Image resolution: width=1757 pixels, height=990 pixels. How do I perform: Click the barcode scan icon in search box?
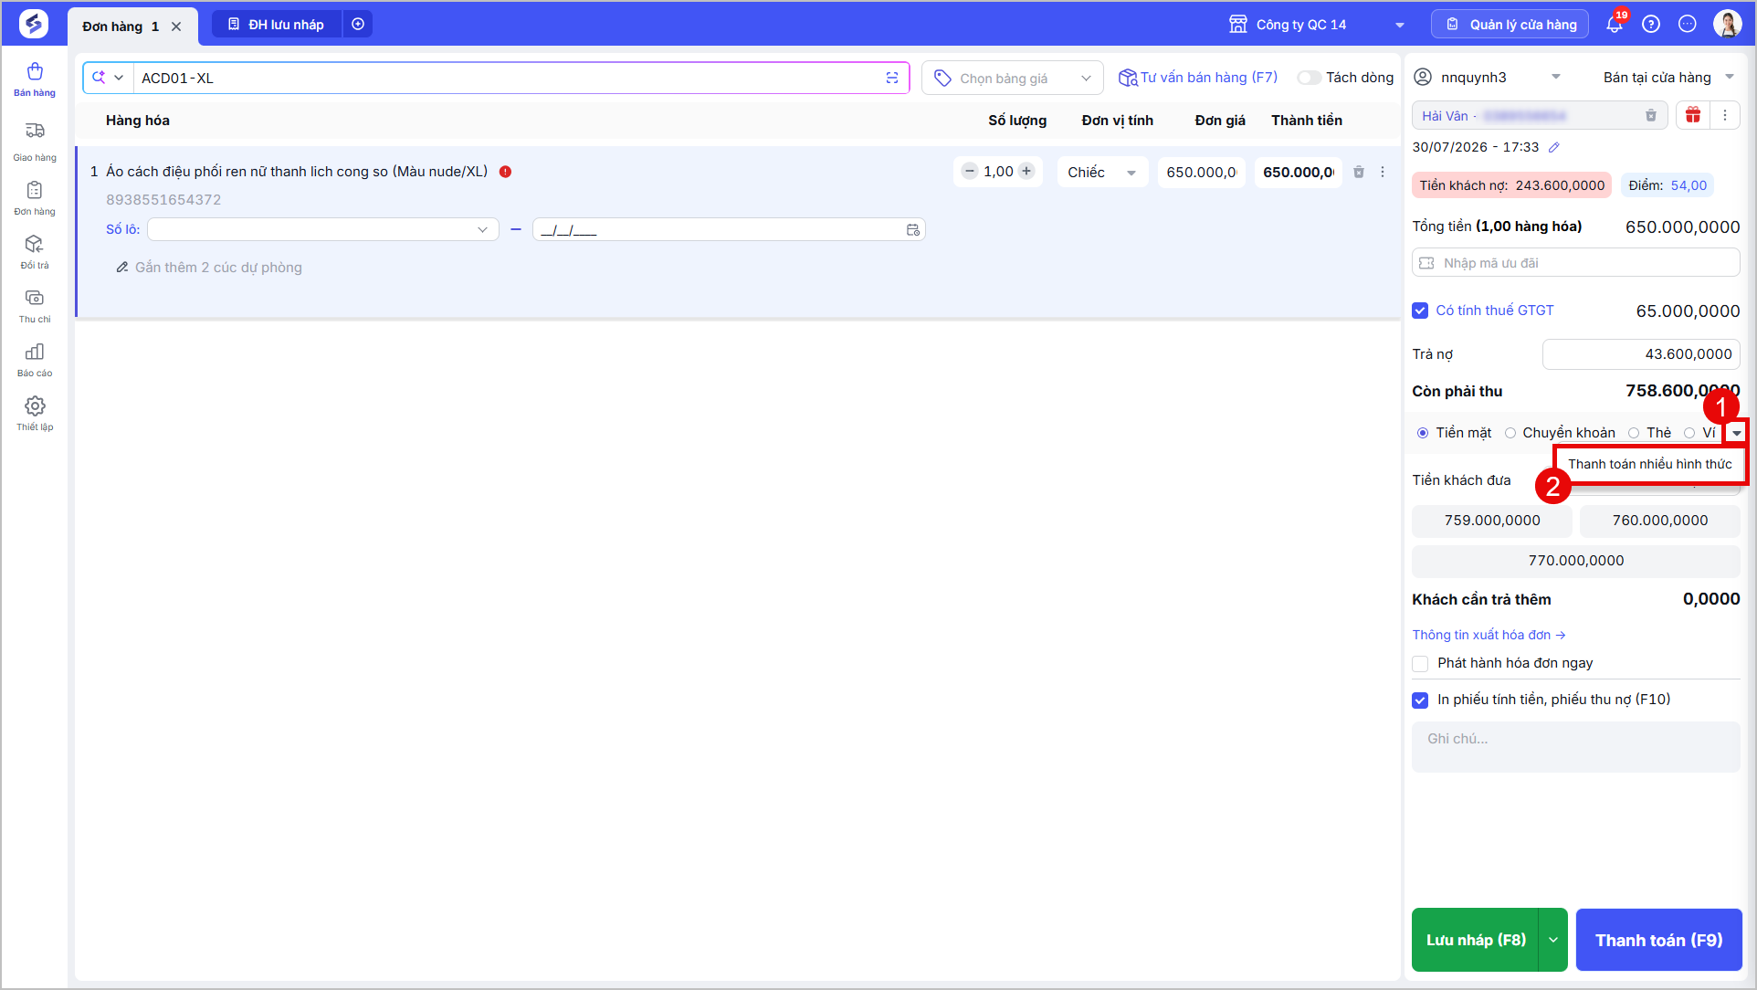(892, 78)
